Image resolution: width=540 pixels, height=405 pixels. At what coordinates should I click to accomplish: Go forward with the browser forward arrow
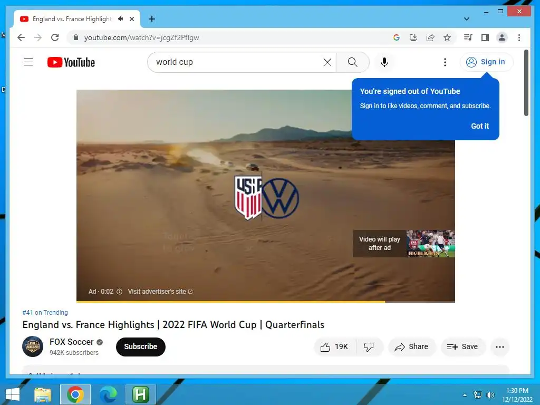point(38,37)
